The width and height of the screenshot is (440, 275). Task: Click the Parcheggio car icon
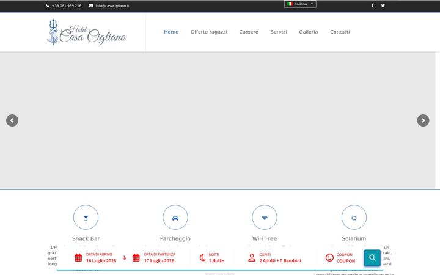175,218
